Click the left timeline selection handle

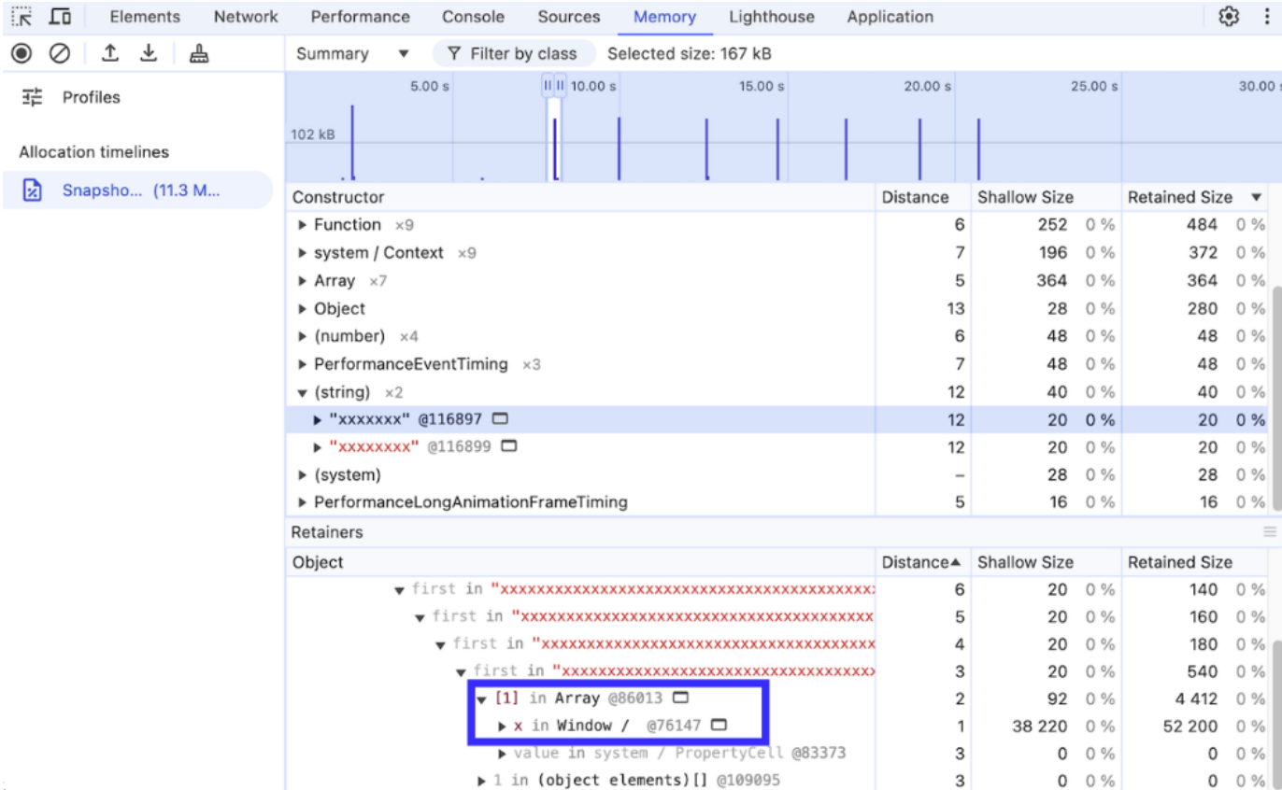point(548,87)
